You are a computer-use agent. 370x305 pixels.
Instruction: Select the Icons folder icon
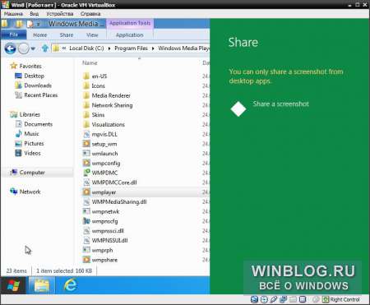[86, 85]
